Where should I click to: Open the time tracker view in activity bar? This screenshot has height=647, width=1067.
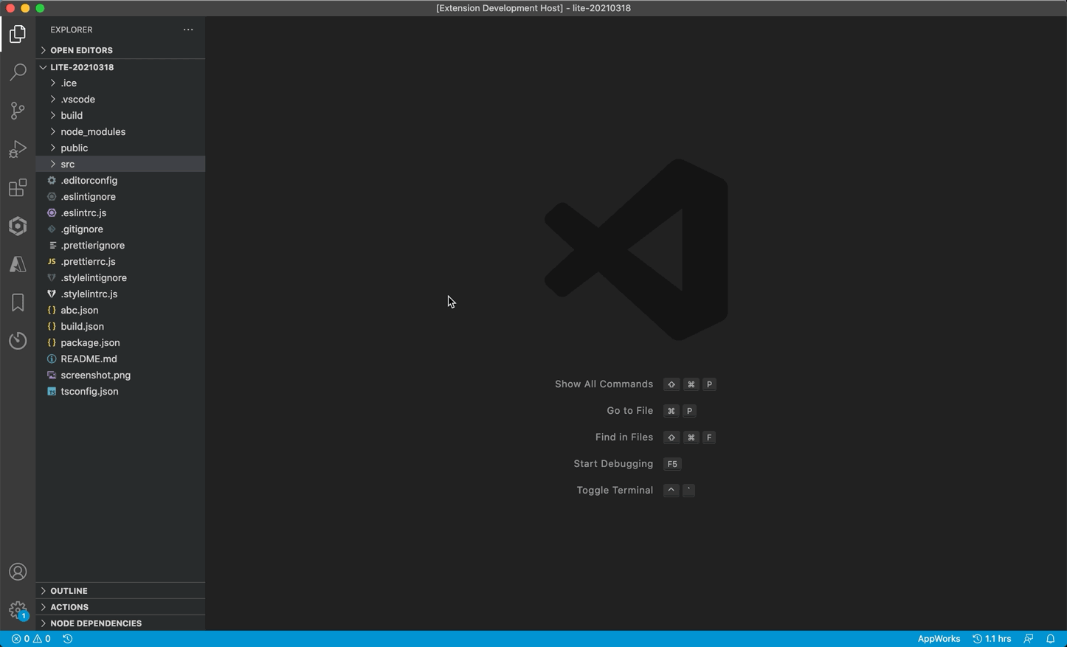click(18, 341)
